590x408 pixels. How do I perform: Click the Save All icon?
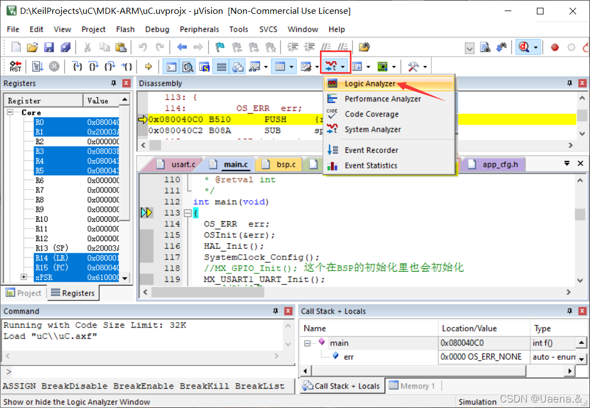(65, 47)
